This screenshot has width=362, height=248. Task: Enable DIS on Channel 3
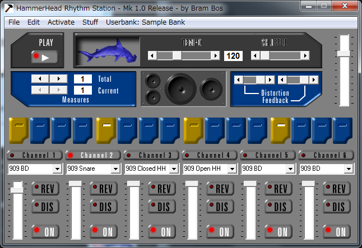tap(163, 207)
